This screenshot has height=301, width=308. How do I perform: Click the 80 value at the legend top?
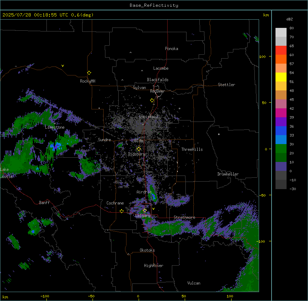[x=292, y=28]
